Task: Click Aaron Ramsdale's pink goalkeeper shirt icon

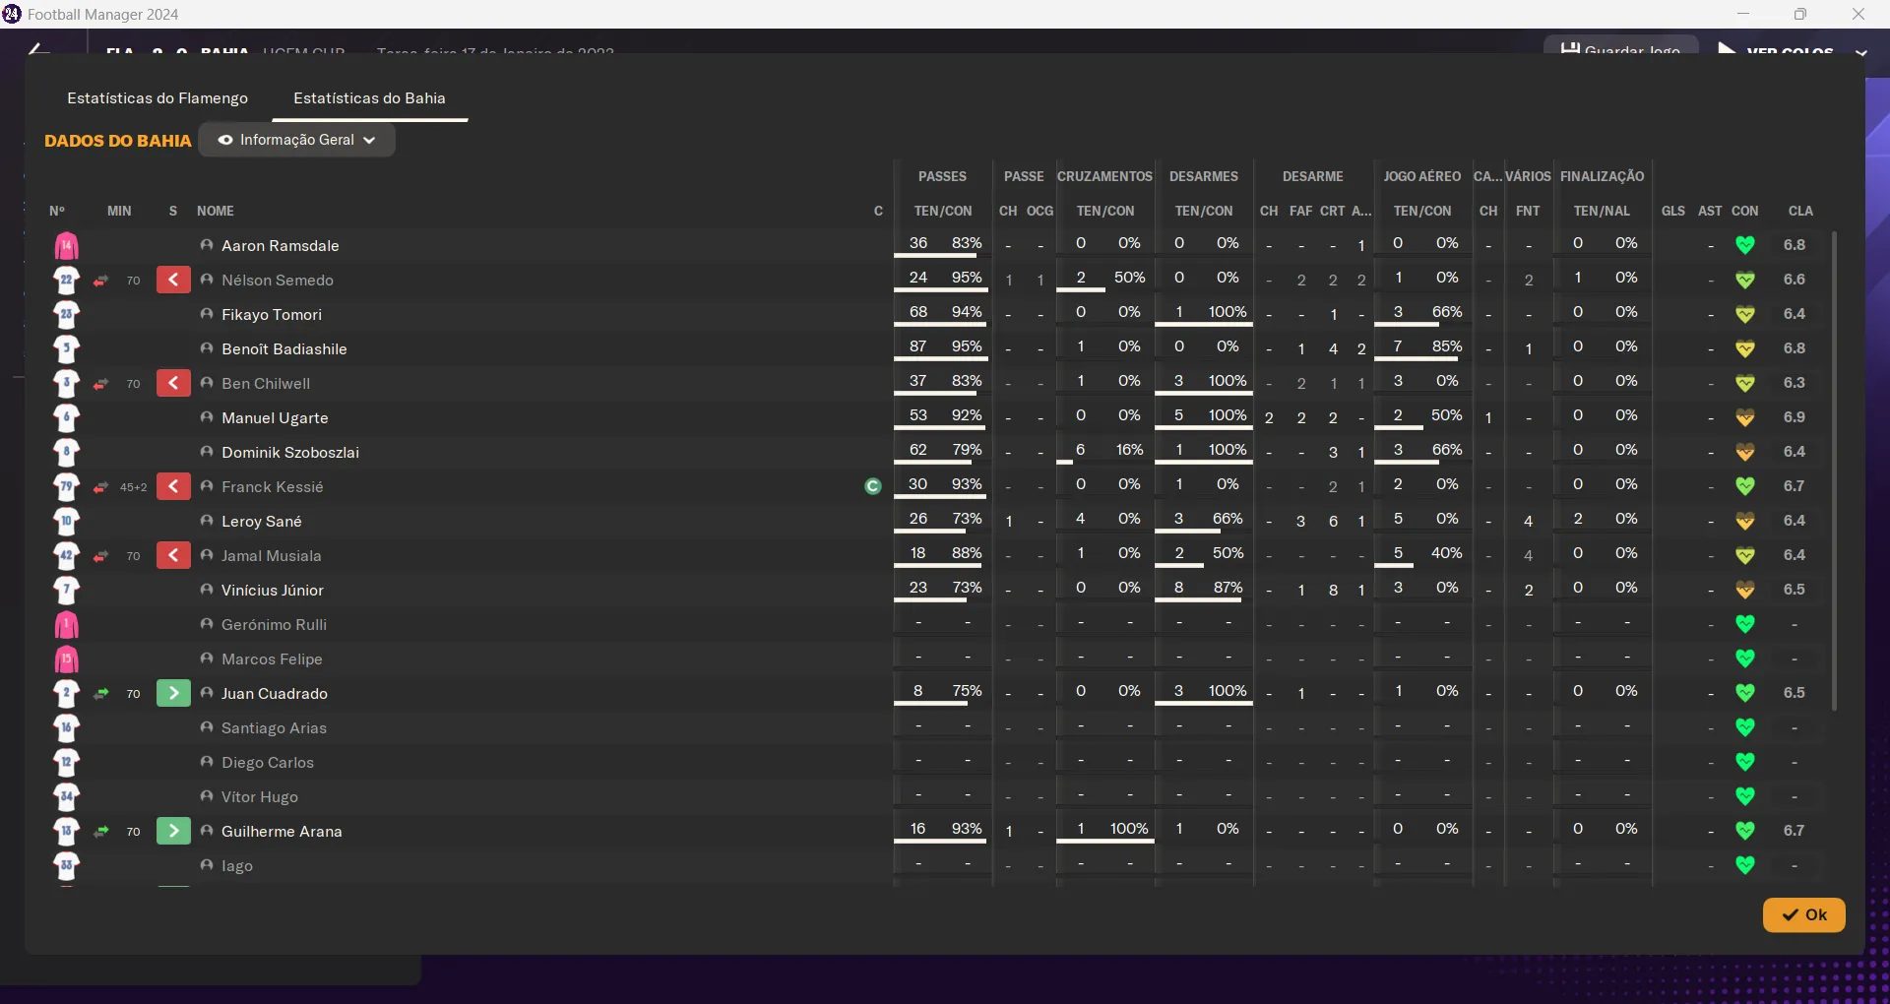Action: (x=66, y=246)
